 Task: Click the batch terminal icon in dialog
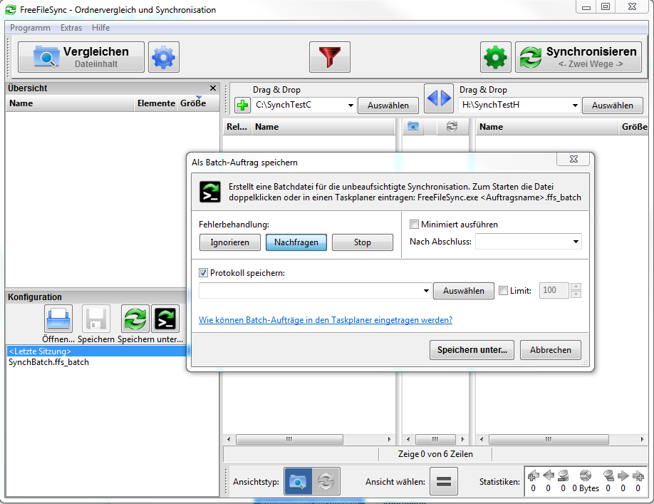[x=209, y=192]
